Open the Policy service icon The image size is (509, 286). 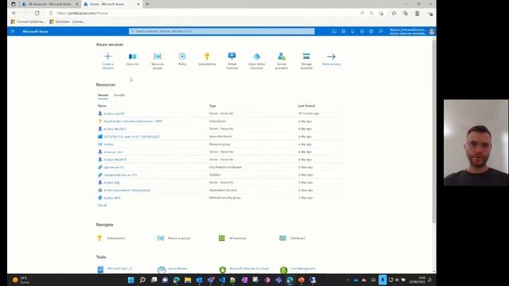tap(182, 59)
